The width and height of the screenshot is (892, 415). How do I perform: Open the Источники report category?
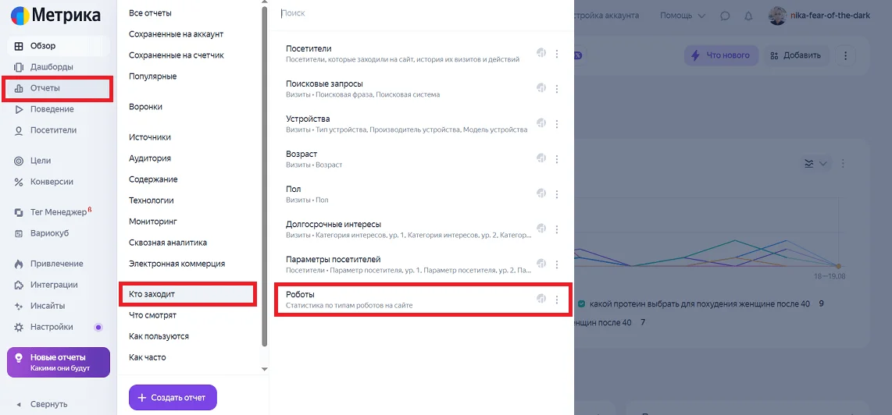tap(150, 137)
